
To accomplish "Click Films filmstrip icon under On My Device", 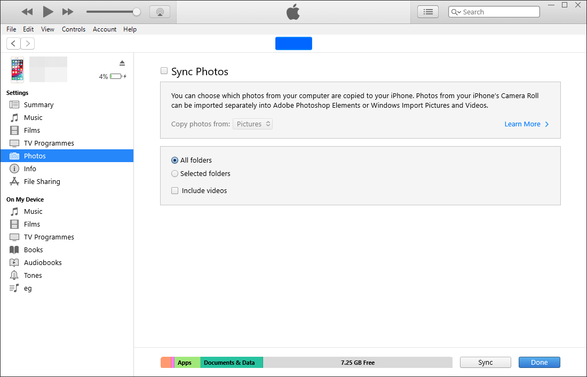I will point(14,224).
